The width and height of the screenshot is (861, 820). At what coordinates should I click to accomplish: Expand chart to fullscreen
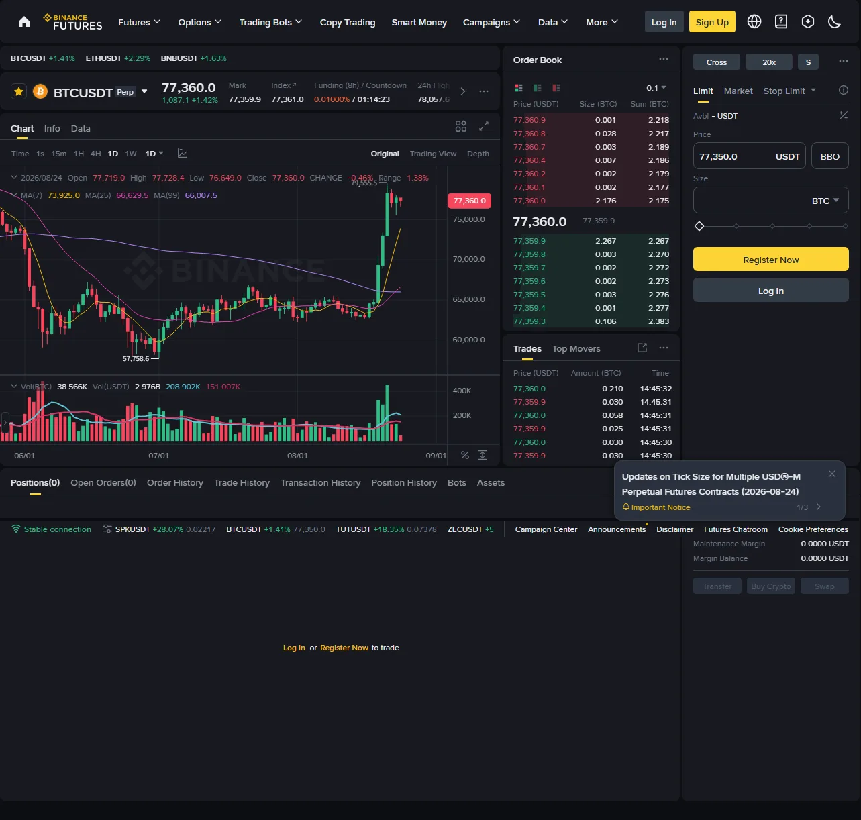(x=484, y=126)
